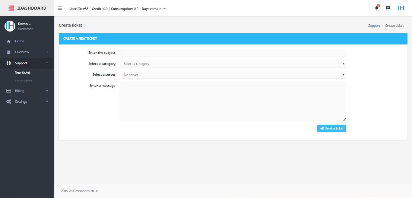Open Your tickets under Support

click(23, 81)
